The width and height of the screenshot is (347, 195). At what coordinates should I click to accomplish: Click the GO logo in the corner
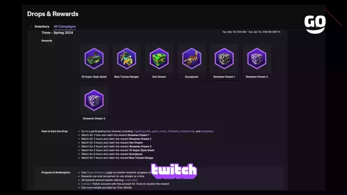click(x=315, y=24)
